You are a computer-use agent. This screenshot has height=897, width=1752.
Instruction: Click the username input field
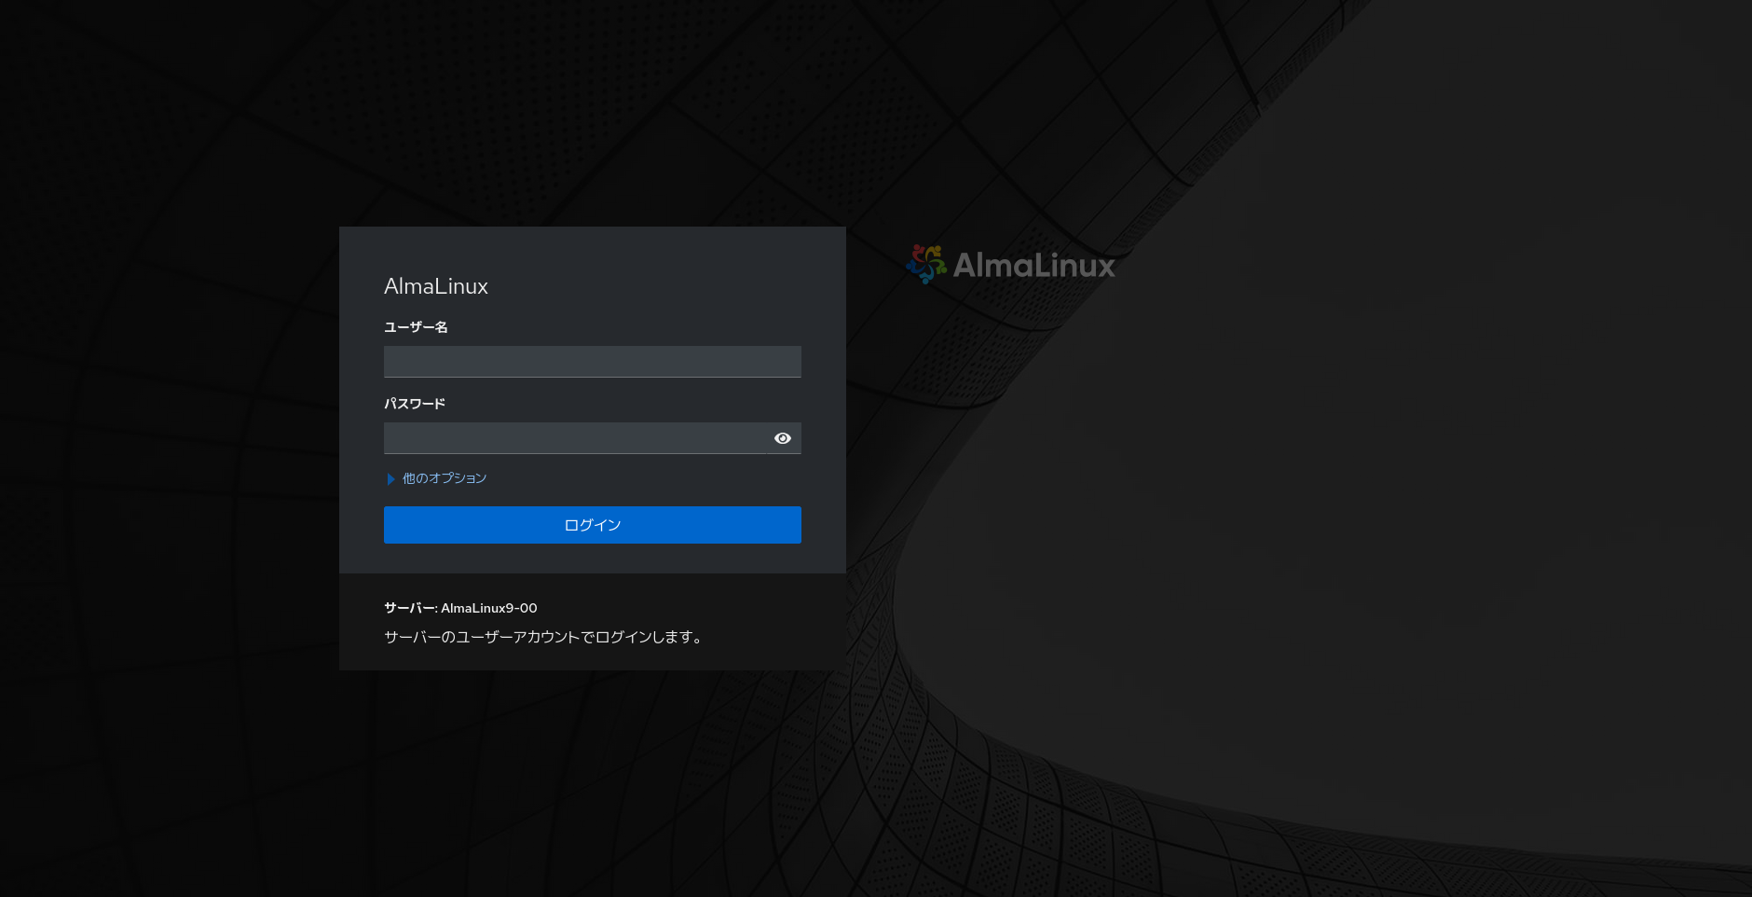[593, 362]
